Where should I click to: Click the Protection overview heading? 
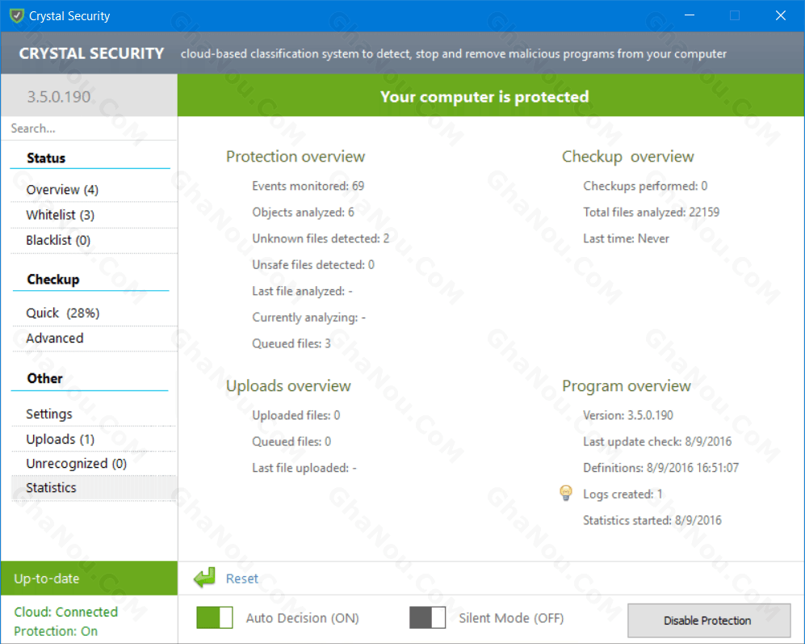[296, 156]
